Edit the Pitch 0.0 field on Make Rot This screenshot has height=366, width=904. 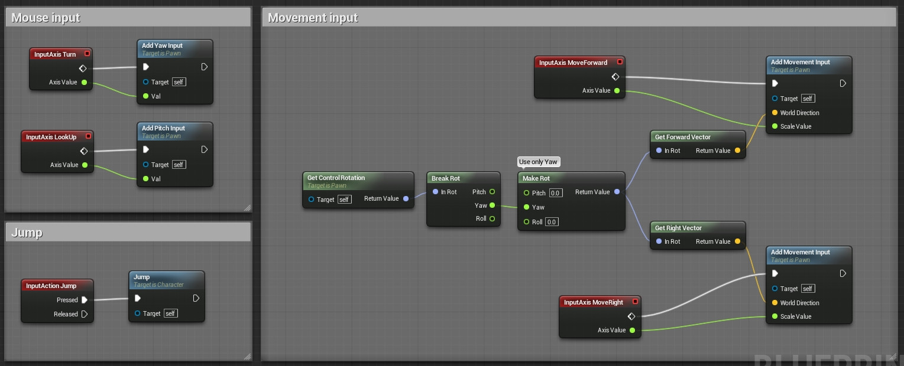pyautogui.click(x=555, y=193)
